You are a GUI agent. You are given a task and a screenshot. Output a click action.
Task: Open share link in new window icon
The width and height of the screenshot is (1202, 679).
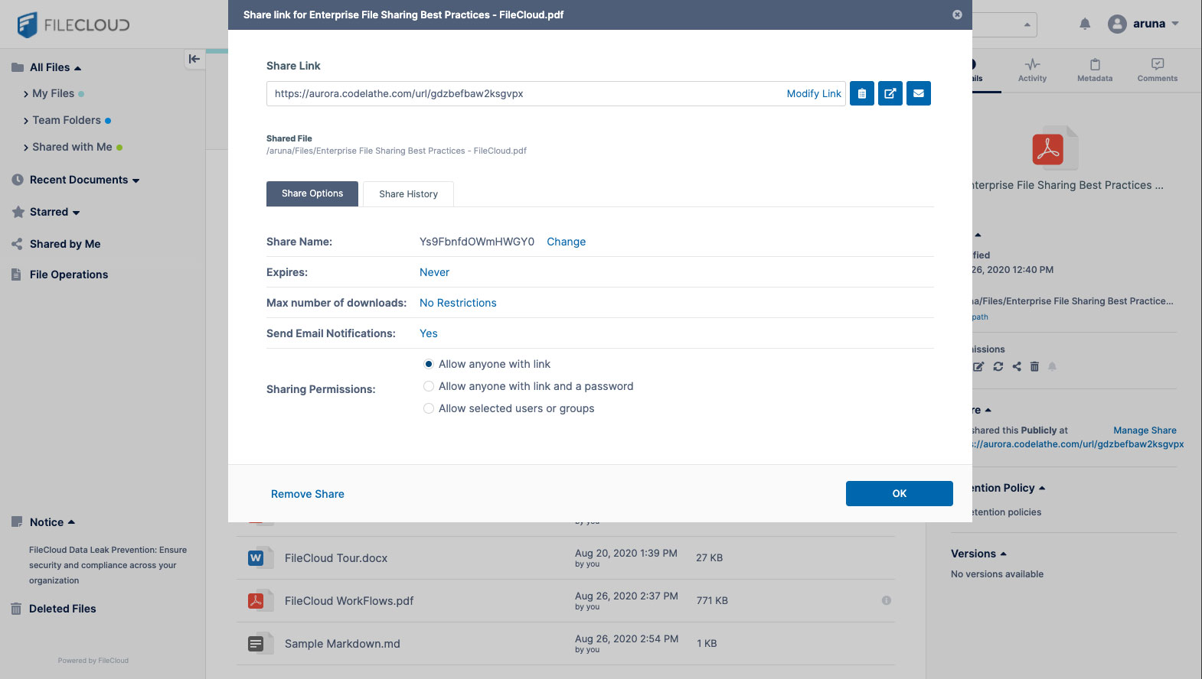click(x=890, y=93)
